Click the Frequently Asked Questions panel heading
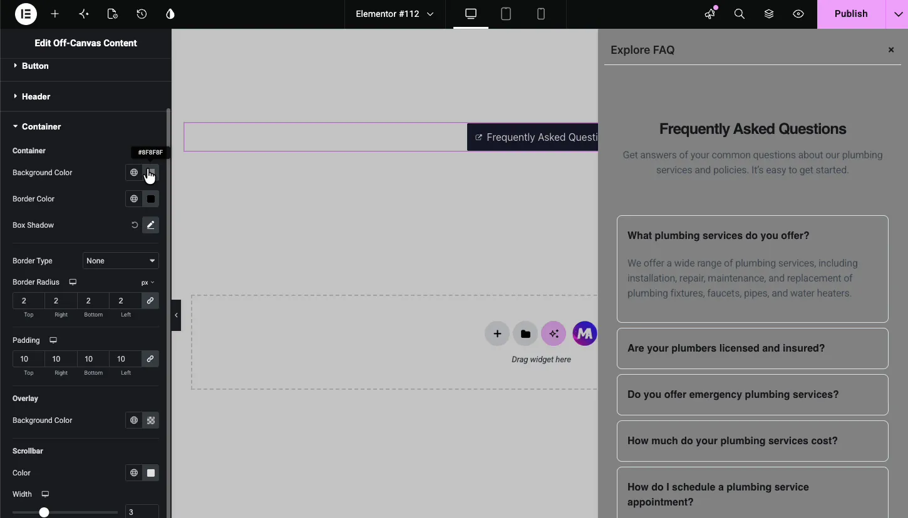This screenshot has width=908, height=518. [x=753, y=129]
